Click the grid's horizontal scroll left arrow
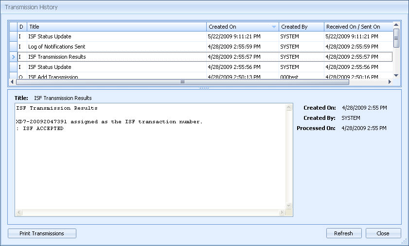The width and height of the screenshot is (409, 246). pos(13,82)
